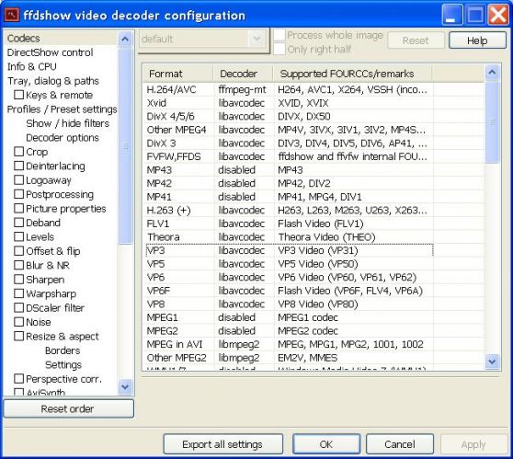Click 'MP42, DIV2' FOURCC cell

(304, 183)
